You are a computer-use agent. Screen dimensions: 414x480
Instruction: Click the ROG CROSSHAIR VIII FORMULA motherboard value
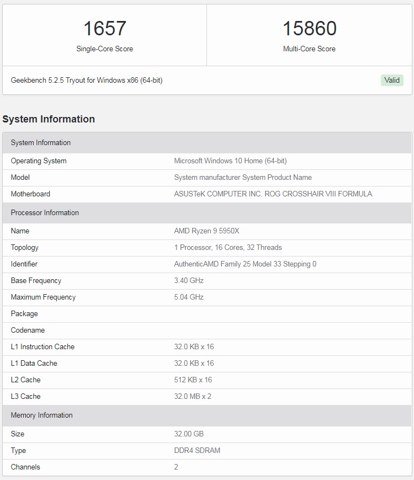[273, 194]
